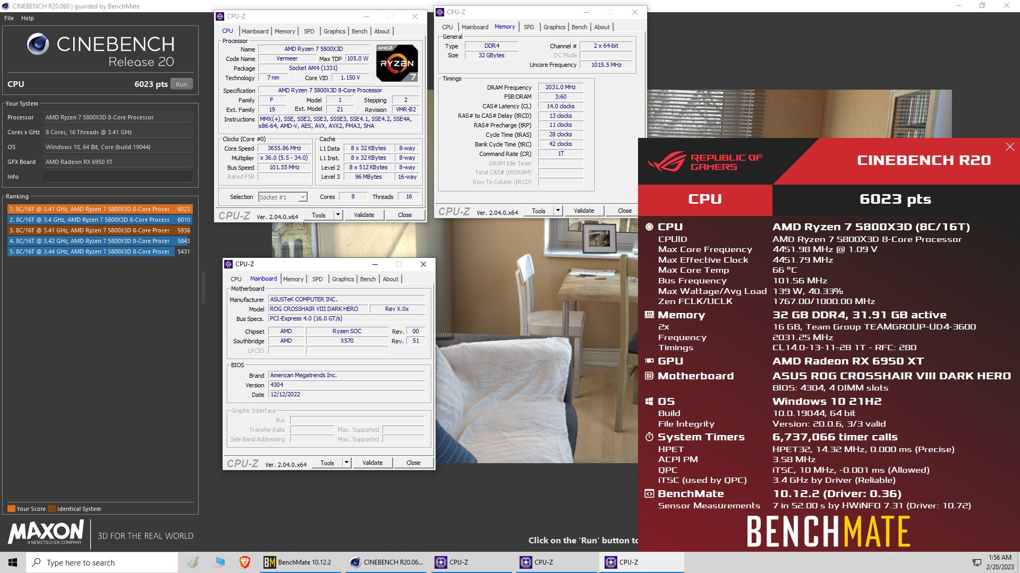The image size is (1020, 573).
Task: Open the About tab in CPU window
Action: click(x=382, y=31)
